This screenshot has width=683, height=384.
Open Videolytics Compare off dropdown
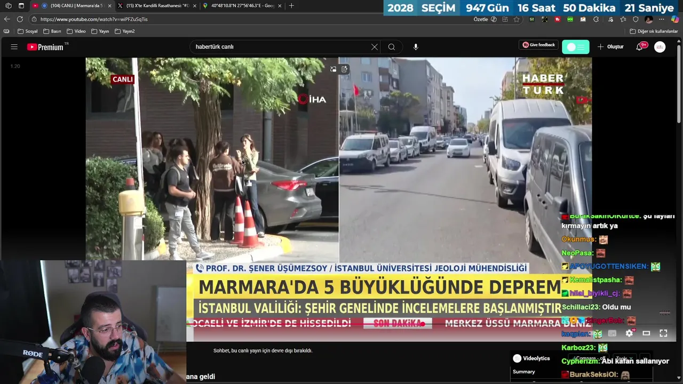(587, 358)
